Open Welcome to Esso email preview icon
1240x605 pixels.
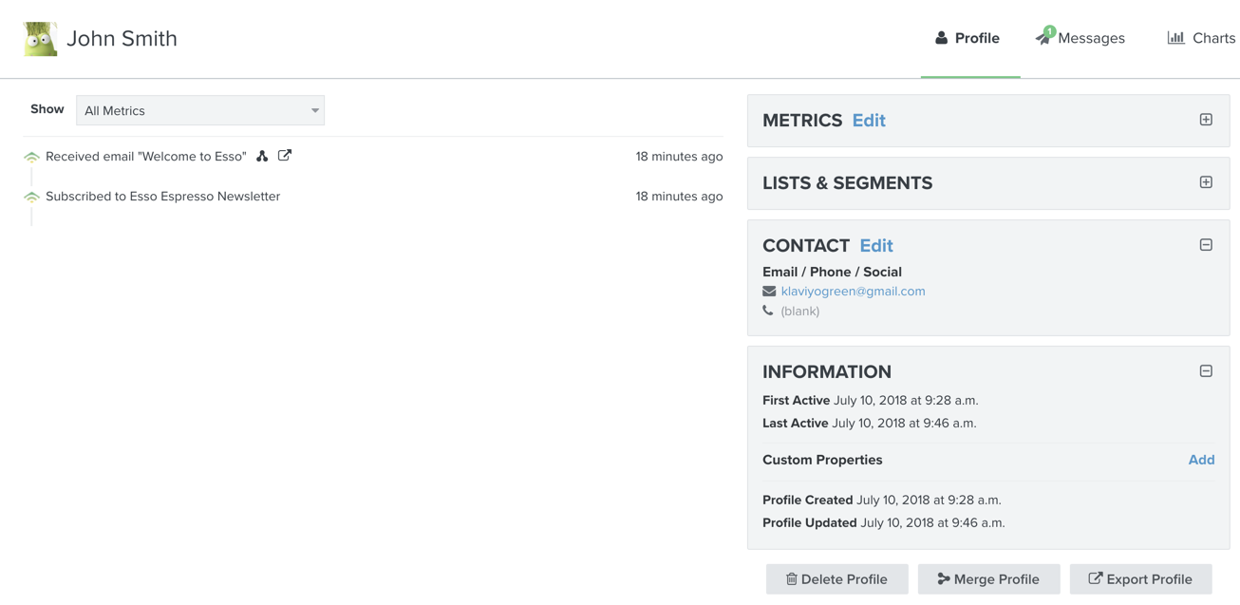point(285,156)
